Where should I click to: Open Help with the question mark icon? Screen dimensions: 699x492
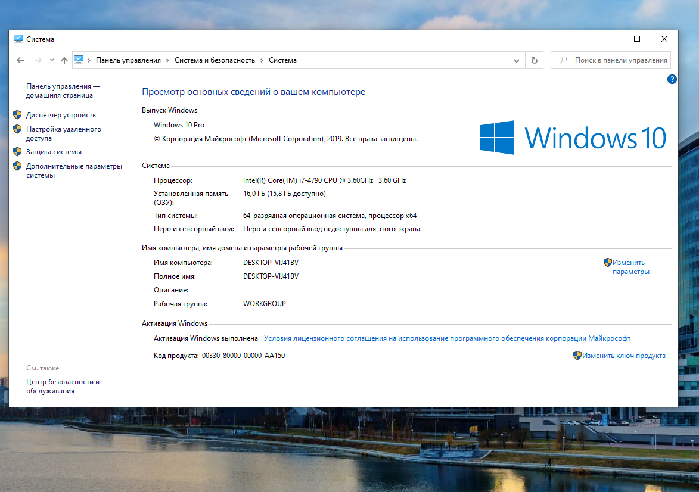pos(672,79)
